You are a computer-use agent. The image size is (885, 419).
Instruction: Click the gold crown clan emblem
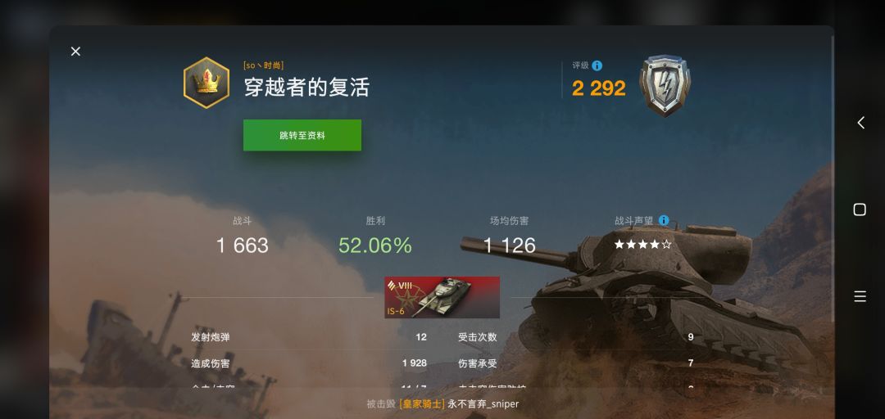point(206,83)
